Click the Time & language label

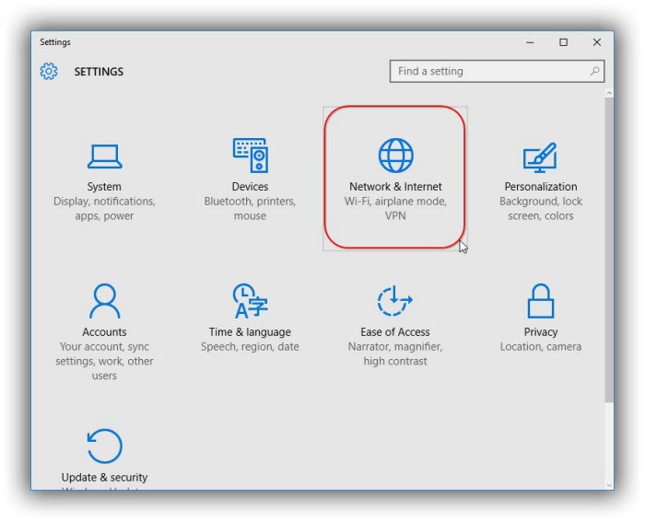pyautogui.click(x=250, y=332)
